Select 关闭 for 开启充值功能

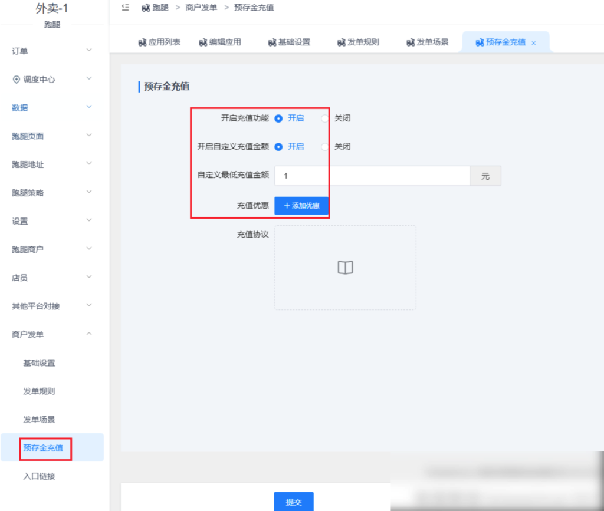click(x=325, y=118)
